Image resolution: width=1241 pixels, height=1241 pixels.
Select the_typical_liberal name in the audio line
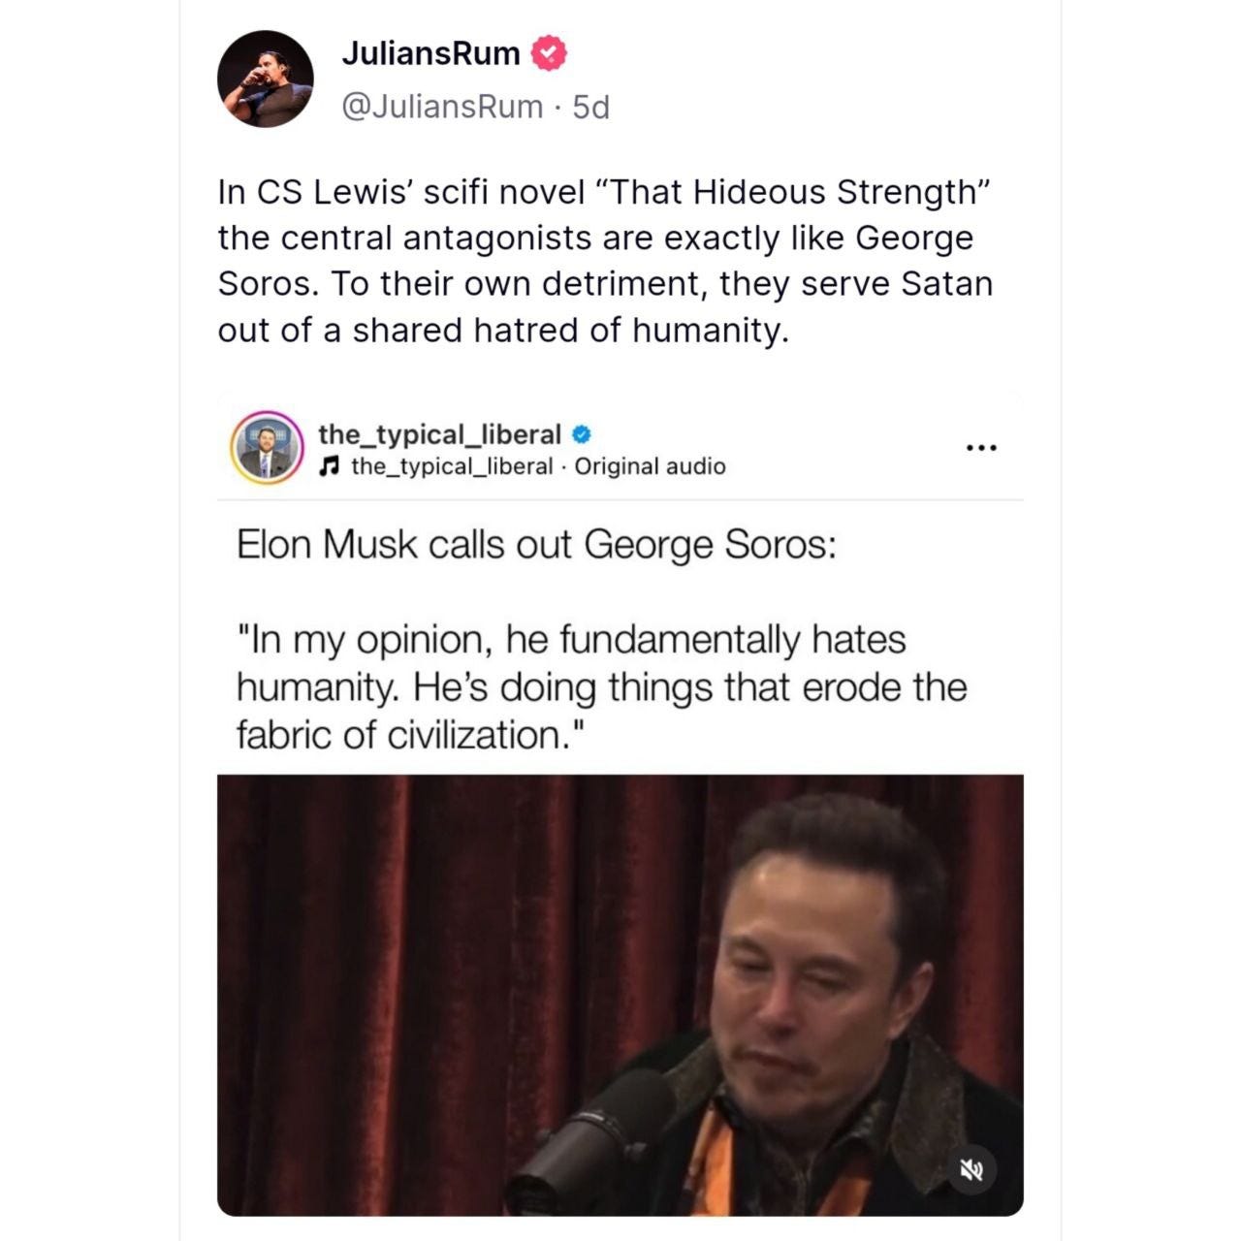pyautogui.click(x=452, y=466)
